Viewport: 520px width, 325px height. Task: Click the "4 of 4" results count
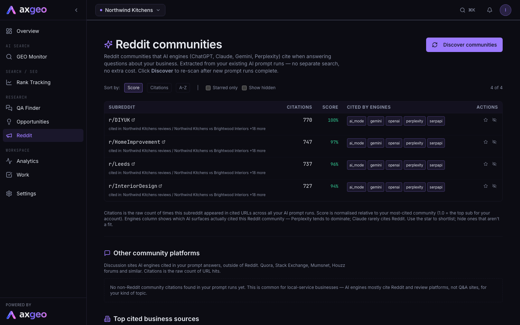pyautogui.click(x=497, y=88)
